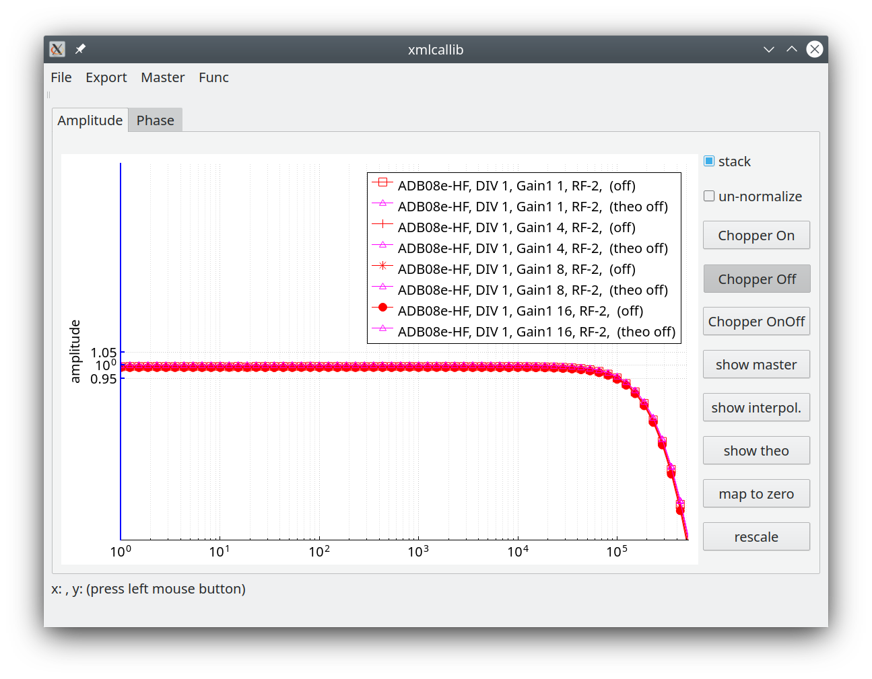872x679 pixels.
Task: Click the Chopper Off button
Action: pyautogui.click(x=756, y=279)
